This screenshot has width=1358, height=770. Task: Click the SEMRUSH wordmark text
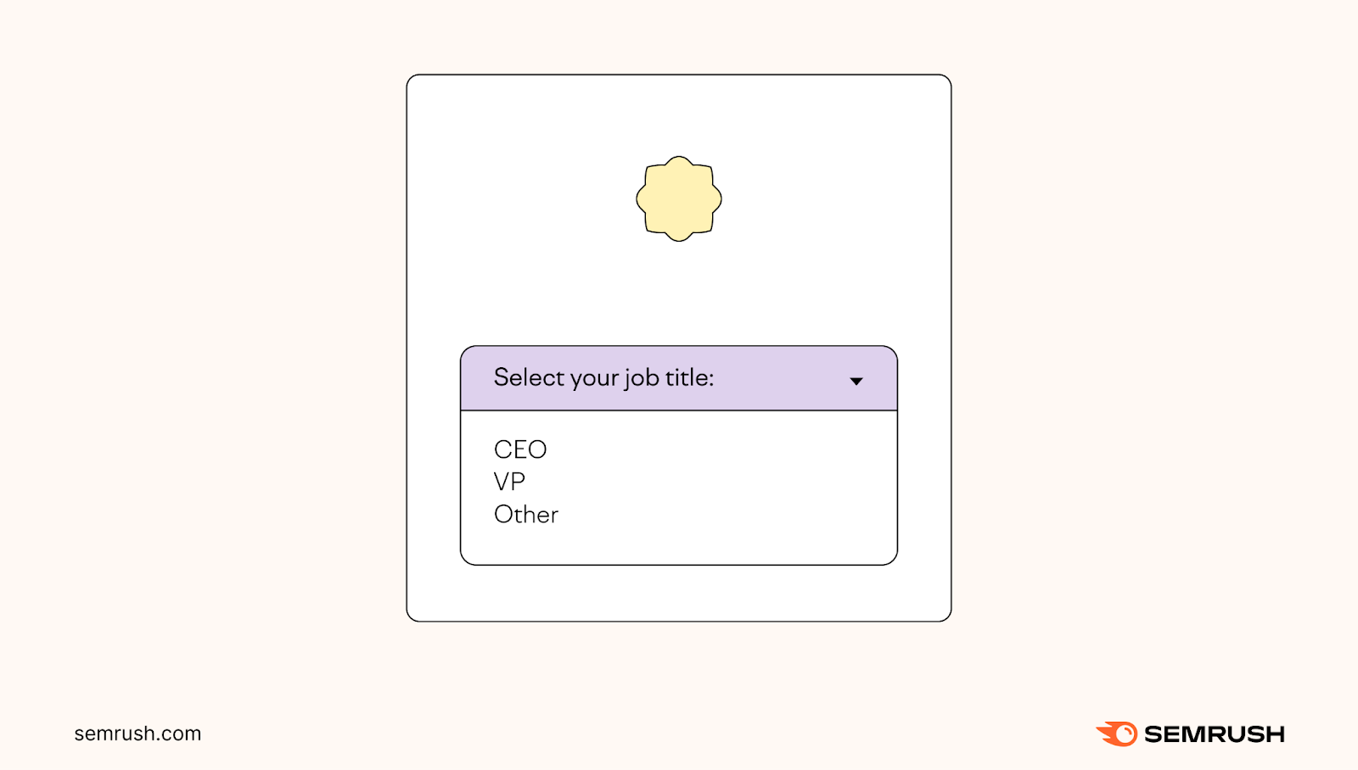click(1214, 734)
